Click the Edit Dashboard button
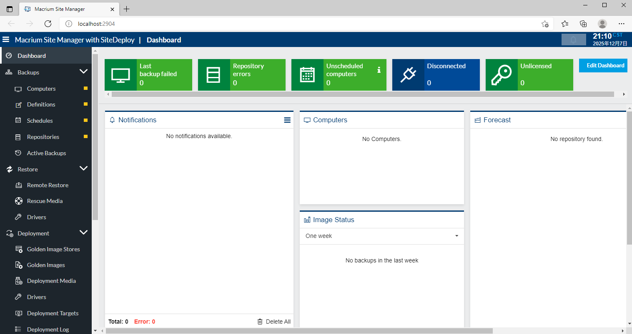The image size is (632, 334). 603,66
